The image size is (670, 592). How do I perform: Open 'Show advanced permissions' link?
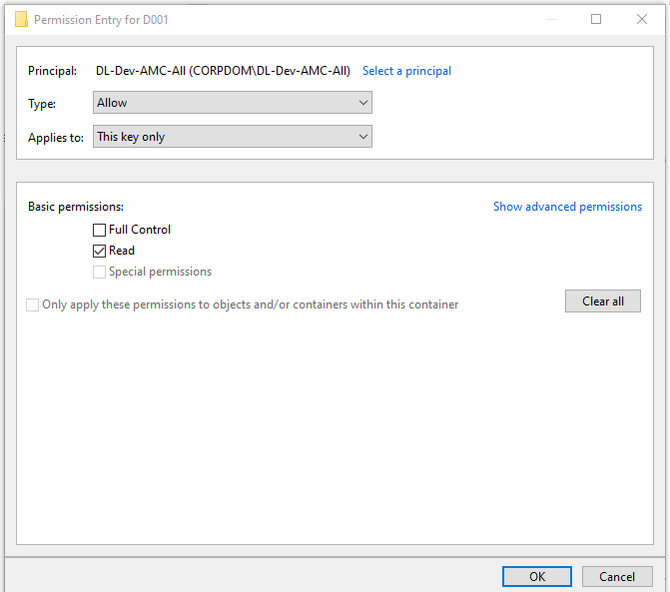[x=567, y=207]
